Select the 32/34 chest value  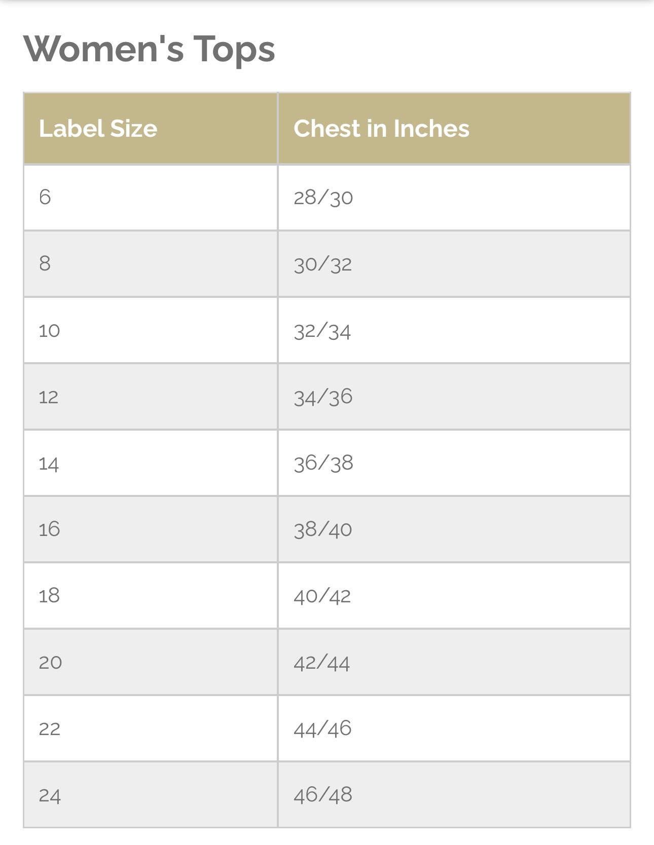pyautogui.click(x=322, y=331)
